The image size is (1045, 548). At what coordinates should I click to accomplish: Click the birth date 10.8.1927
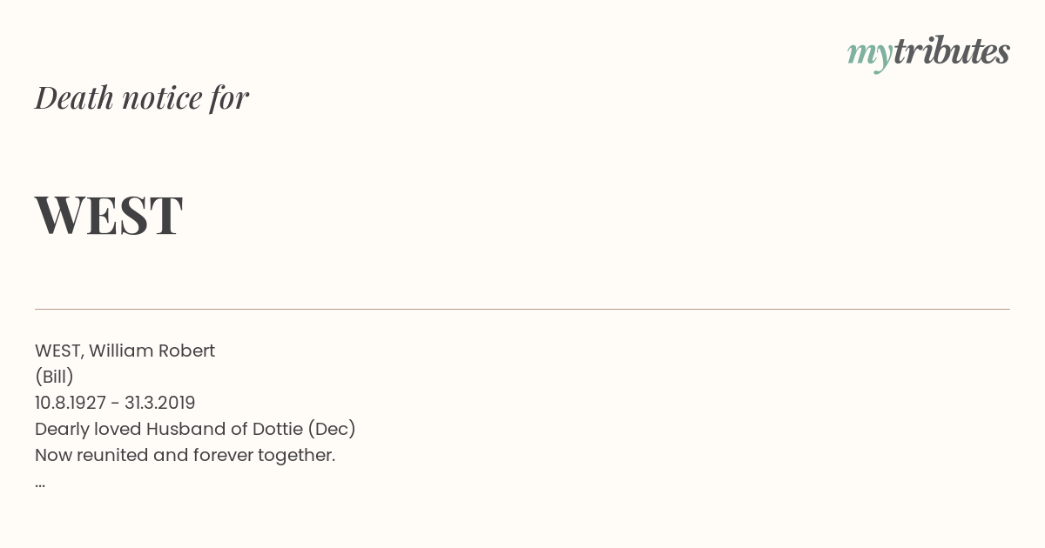tap(71, 403)
